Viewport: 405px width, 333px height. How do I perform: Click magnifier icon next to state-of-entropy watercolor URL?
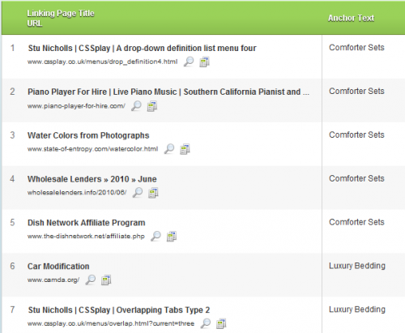click(169, 149)
